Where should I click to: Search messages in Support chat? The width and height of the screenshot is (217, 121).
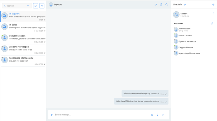point(167,4)
